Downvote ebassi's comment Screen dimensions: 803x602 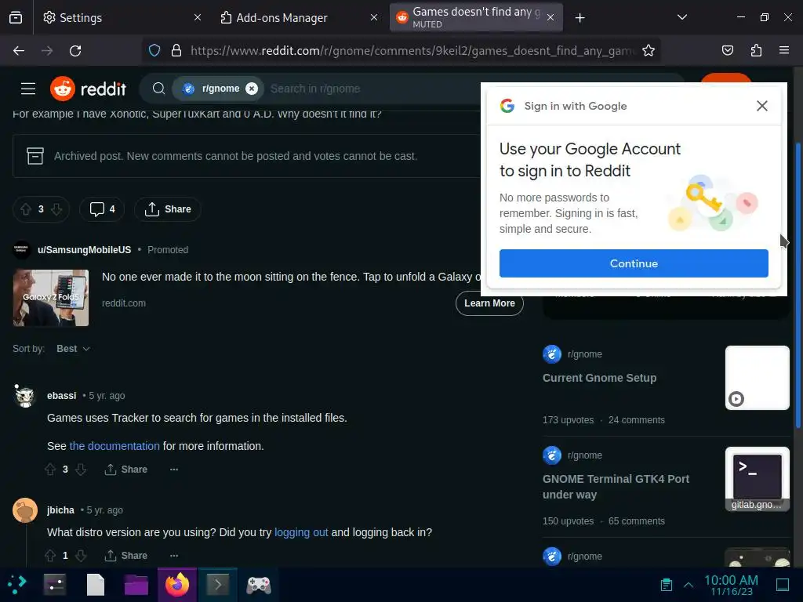tap(81, 470)
